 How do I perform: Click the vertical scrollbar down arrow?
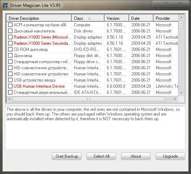click(x=181, y=93)
